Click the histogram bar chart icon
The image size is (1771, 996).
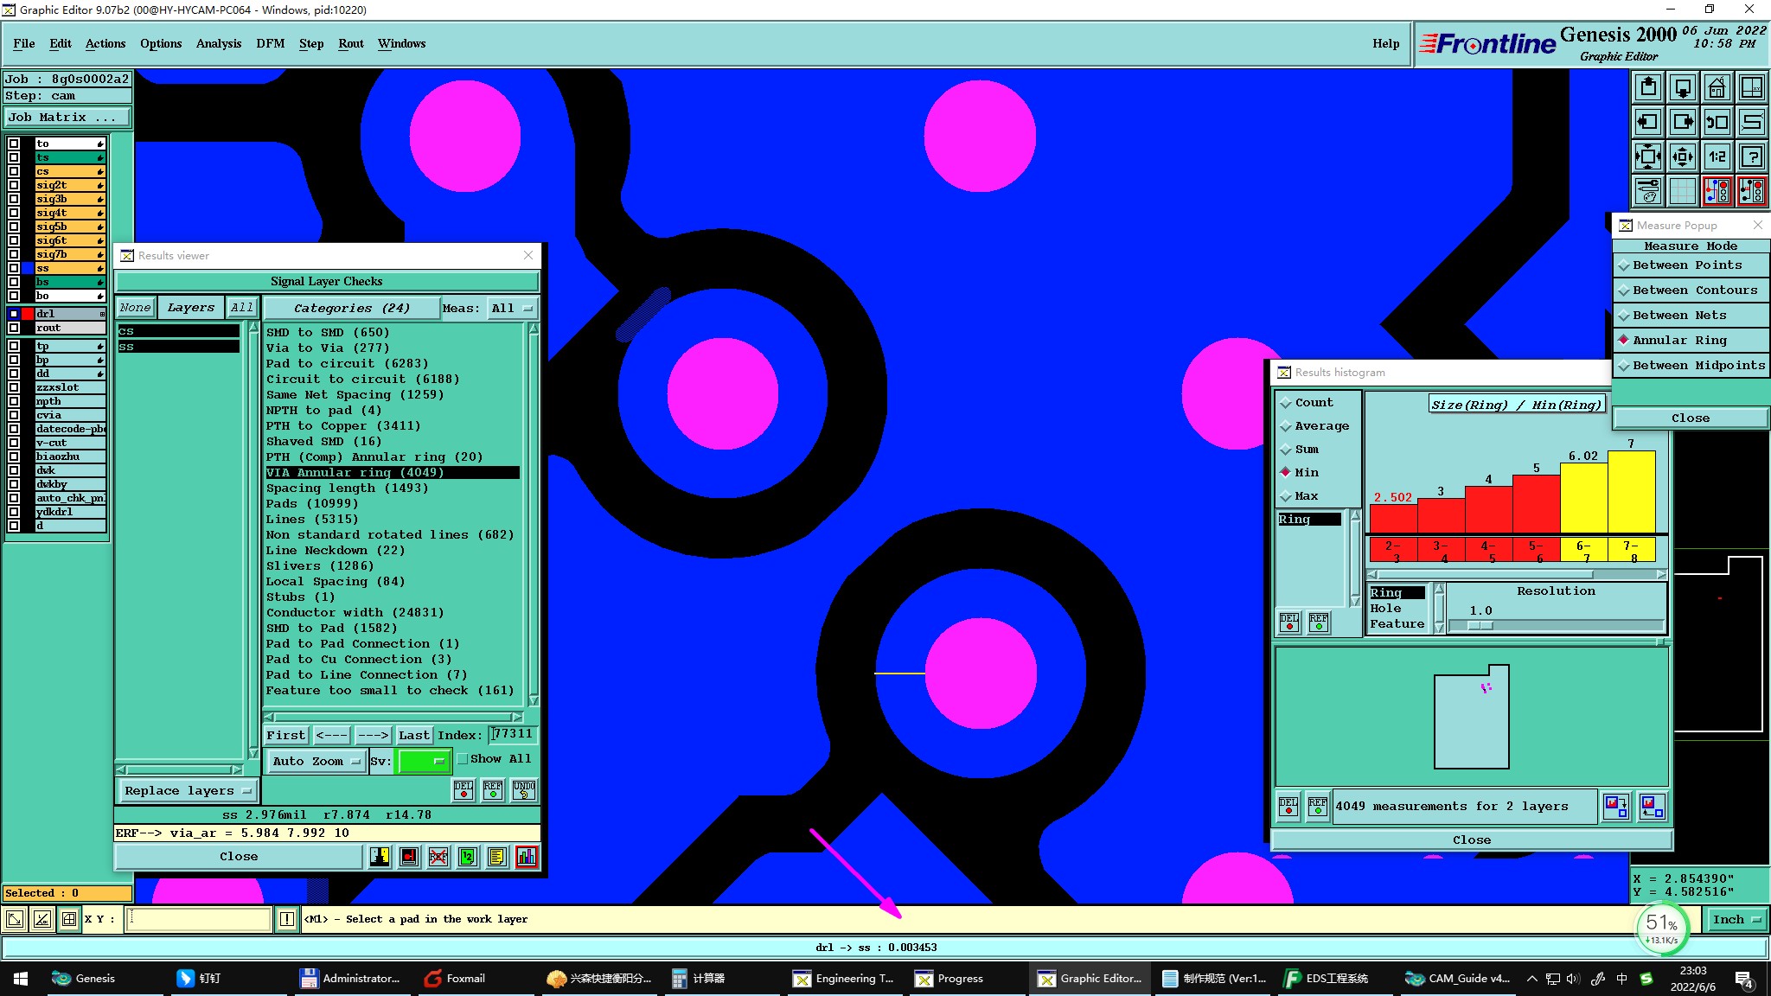(527, 857)
